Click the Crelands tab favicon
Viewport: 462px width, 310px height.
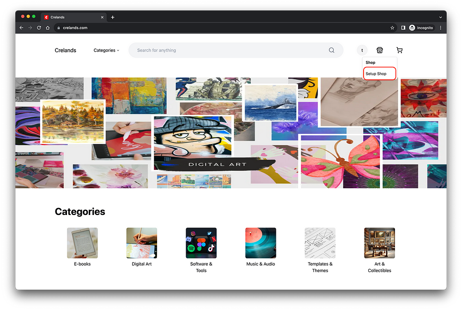tap(46, 18)
